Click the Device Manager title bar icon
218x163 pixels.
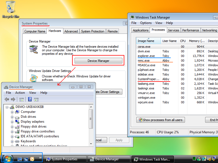point(6,87)
